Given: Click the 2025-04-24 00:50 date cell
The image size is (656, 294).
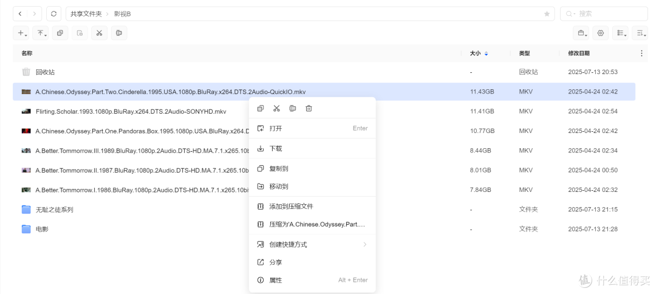Looking at the screenshot, I should pos(593,170).
